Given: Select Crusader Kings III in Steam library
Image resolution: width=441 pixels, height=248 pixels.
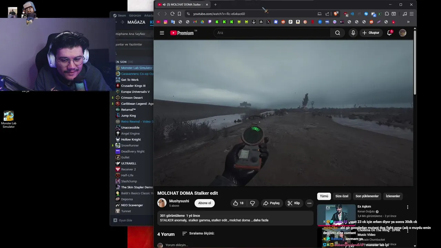Looking at the screenshot, I should point(133,86).
